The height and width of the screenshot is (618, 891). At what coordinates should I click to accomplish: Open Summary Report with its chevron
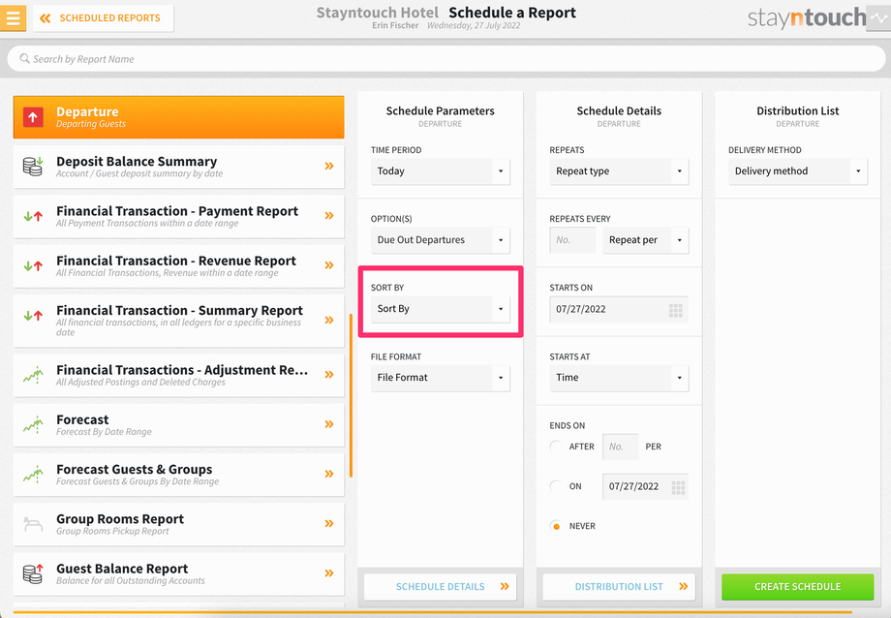[x=329, y=320]
